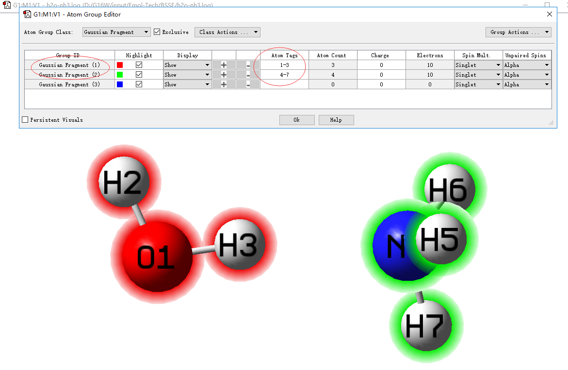
Task: Click plus button for Gaussian Fragment (2)
Action: tap(224, 75)
